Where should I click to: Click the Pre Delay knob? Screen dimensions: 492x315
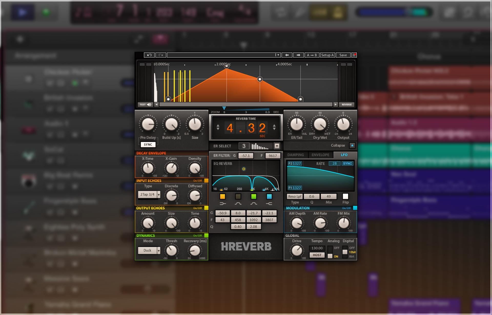pyautogui.click(x=148, y=124)
